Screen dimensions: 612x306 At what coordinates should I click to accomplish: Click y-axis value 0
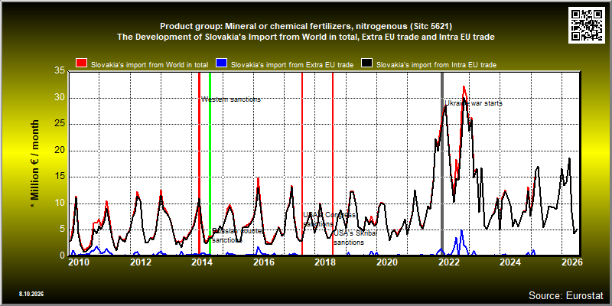coord(62,256)
